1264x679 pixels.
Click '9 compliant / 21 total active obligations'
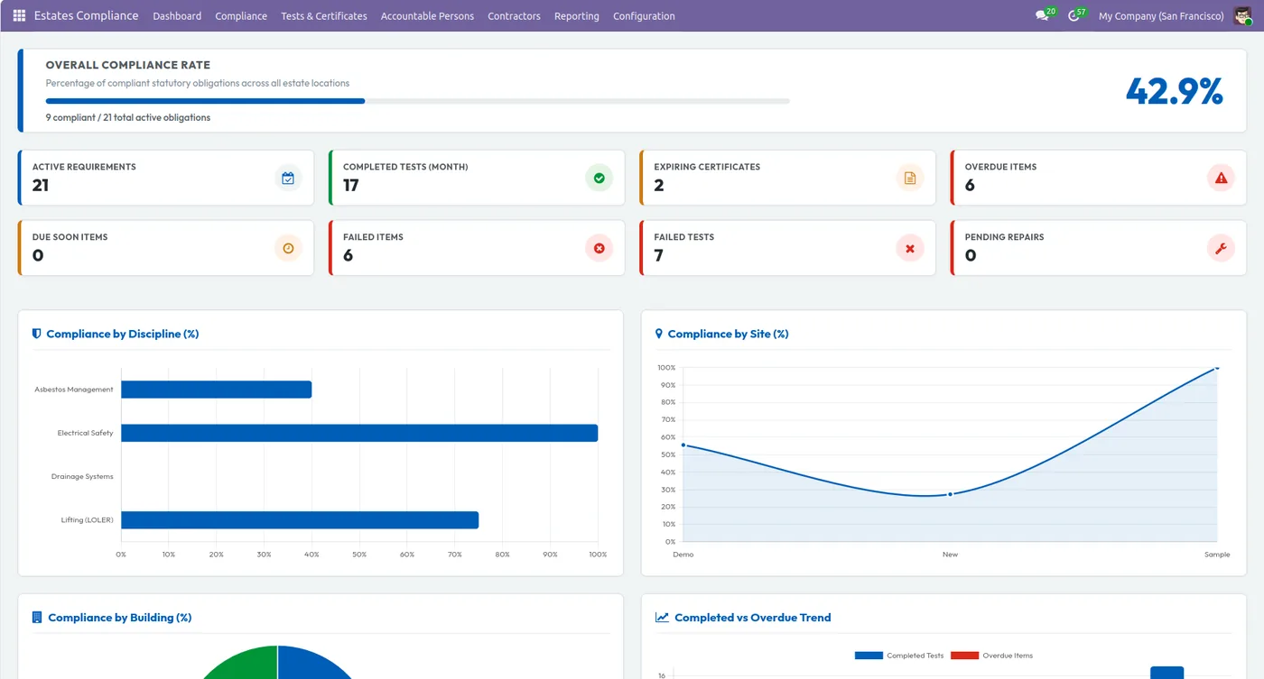coord(128,117)
